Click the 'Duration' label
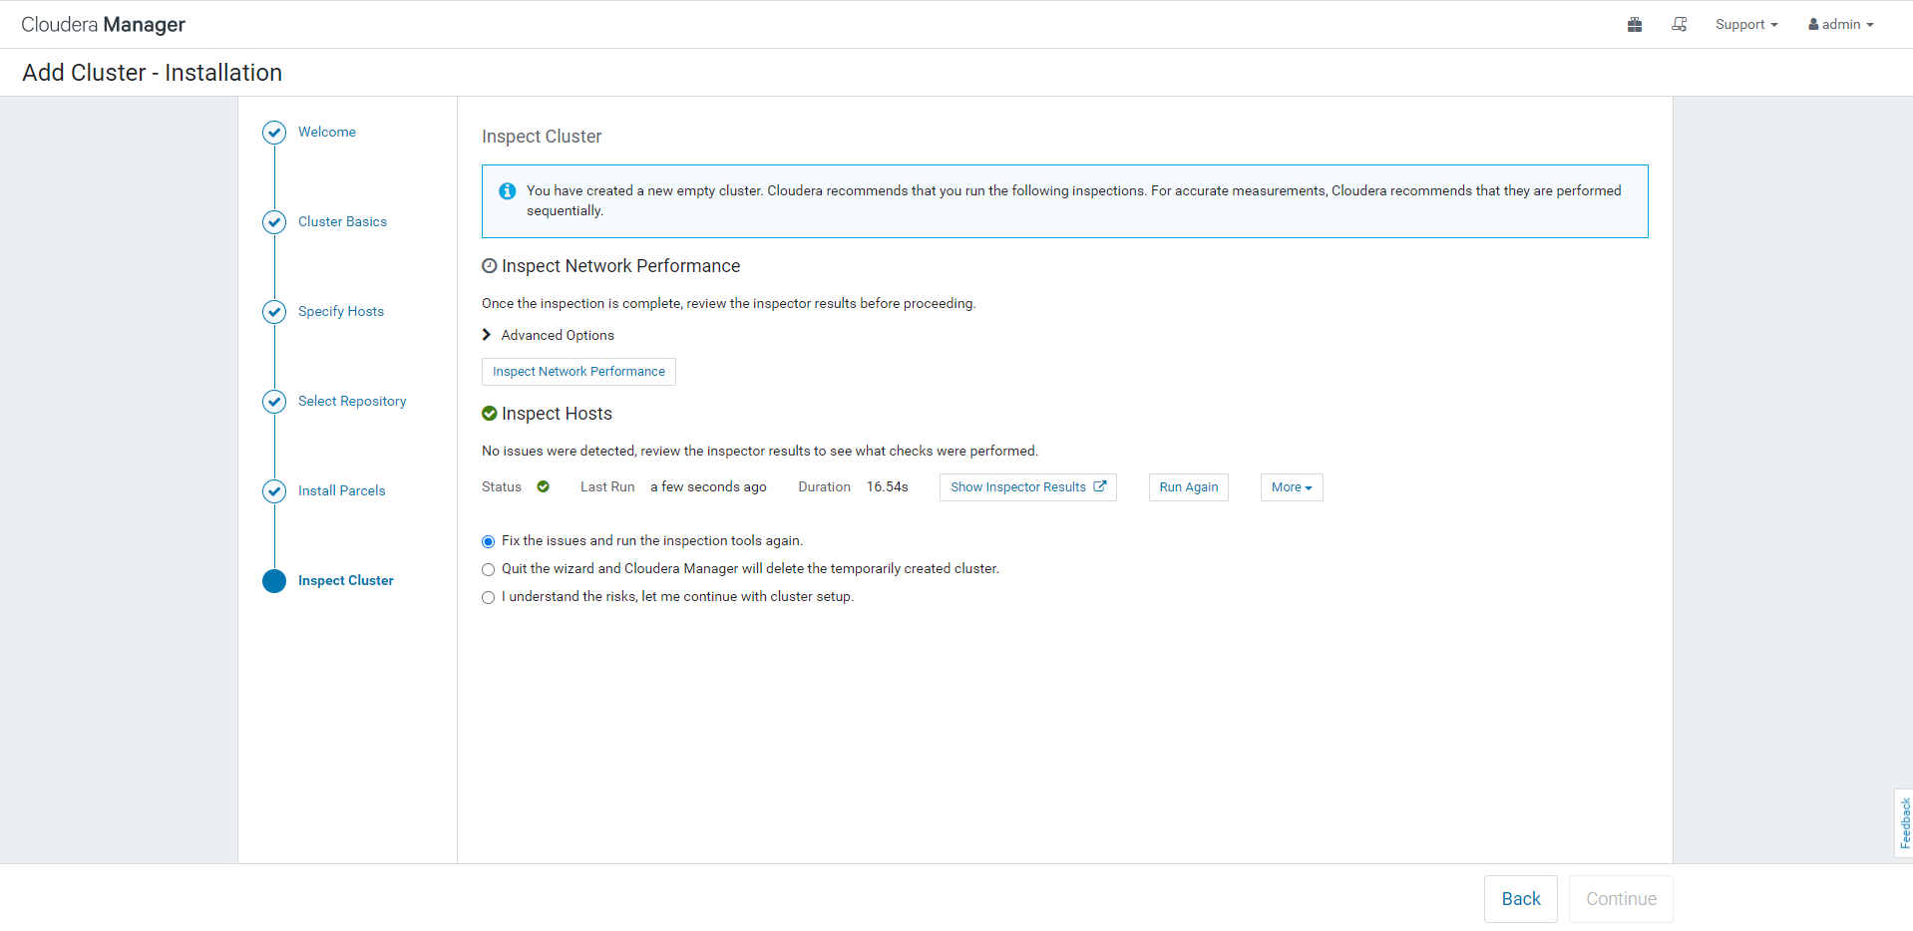1913x931 pixels. coord(825,487)
